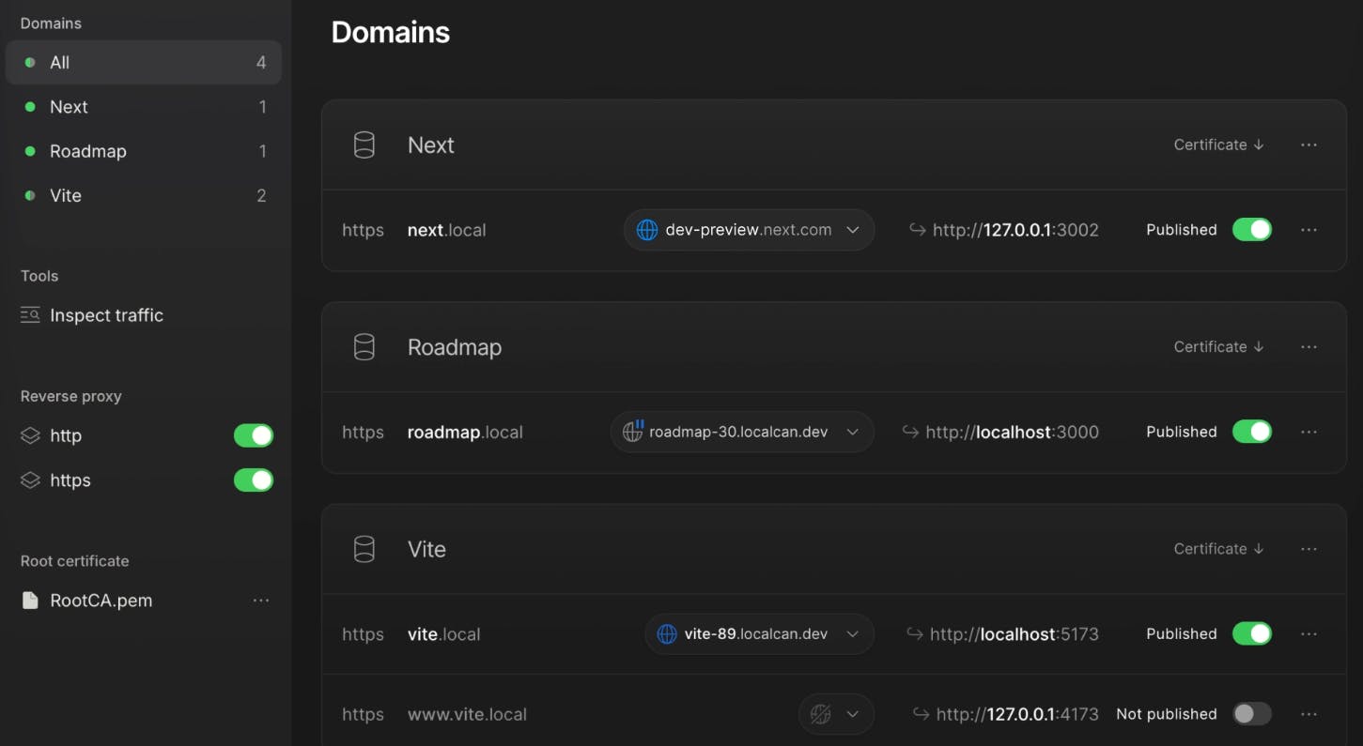Open RootCA.pem ellipsis menu

click(x=261, y=601)
